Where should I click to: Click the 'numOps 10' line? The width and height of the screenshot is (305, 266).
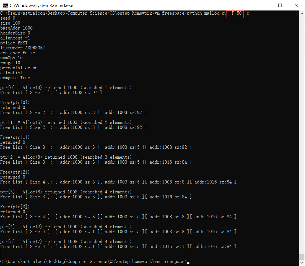pos(12,58)
